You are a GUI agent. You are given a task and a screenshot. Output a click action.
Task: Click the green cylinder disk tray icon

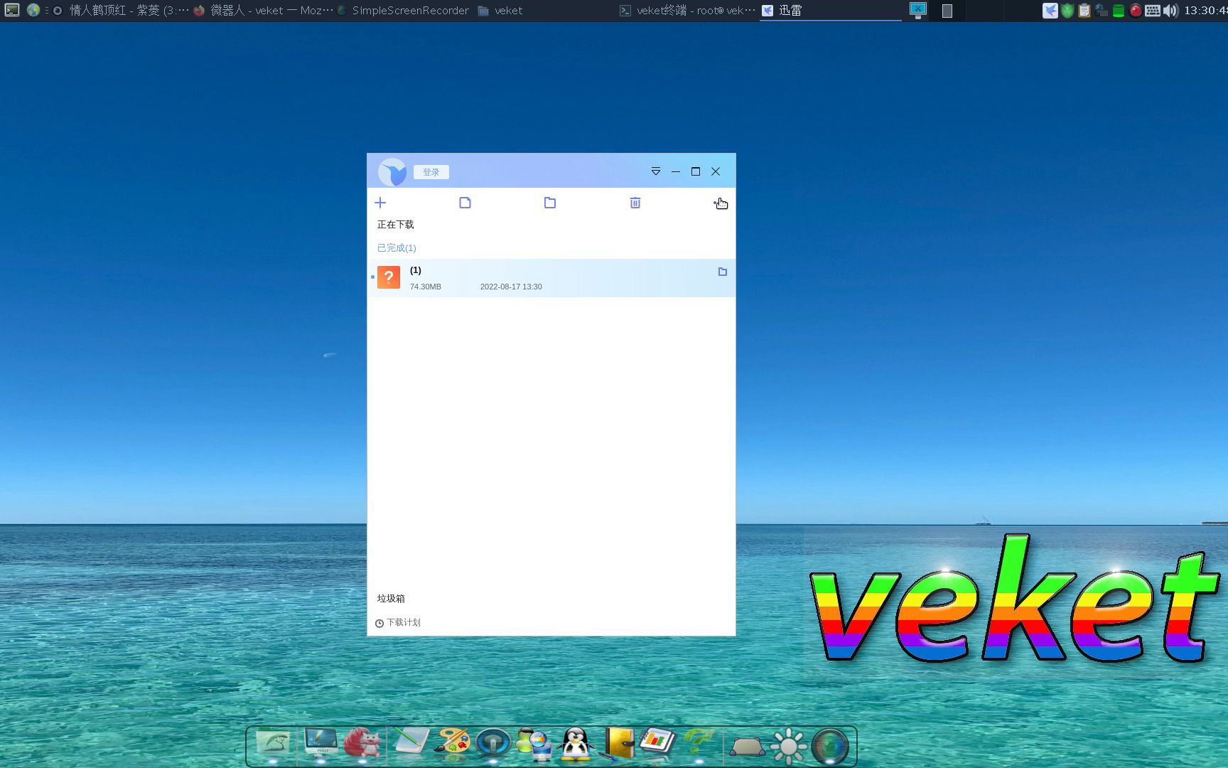1119,11
